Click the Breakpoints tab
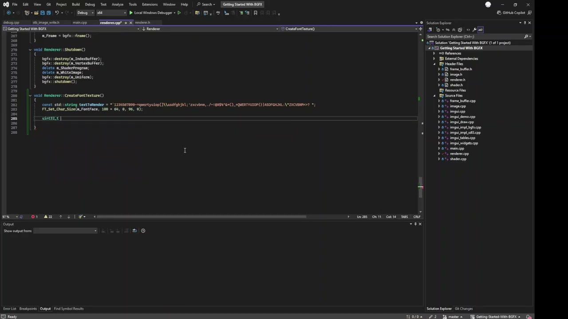 pyautogui.click(x=28, y=309)
